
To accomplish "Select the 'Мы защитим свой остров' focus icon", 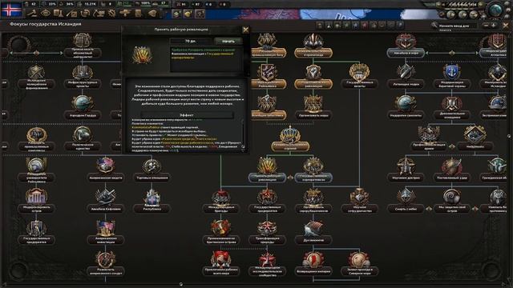I will [x=452, y=196].
